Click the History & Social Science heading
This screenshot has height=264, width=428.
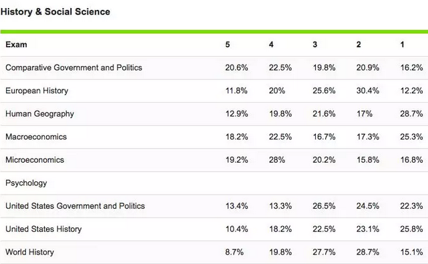(55, 12)
